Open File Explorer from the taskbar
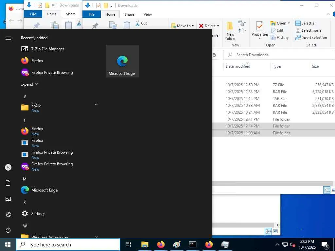The width and height of the screenshot is (335, 251). 145,244
